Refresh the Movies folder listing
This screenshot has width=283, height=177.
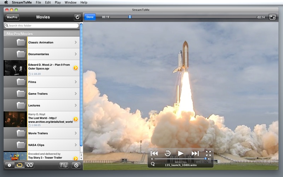pos(77,17)
